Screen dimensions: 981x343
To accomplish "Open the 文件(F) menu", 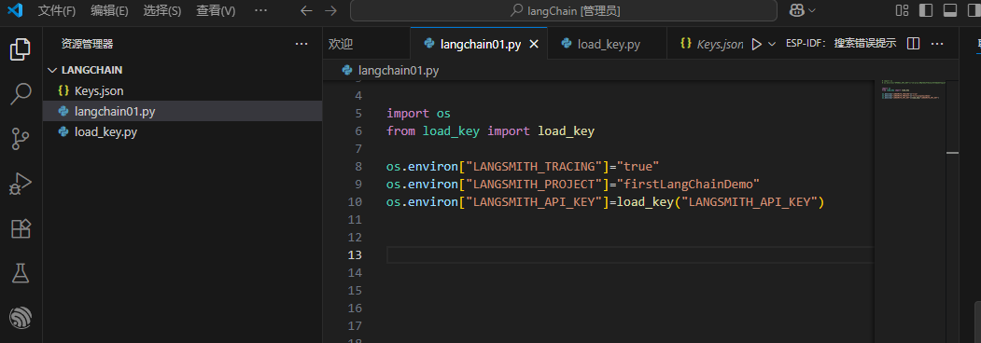I will tap(56, 10).
